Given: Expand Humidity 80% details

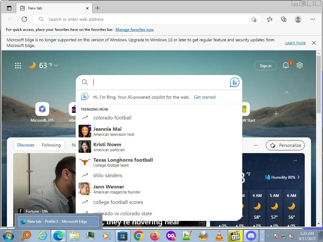Looking at the screenshot, I should click(x=282, y=177).
